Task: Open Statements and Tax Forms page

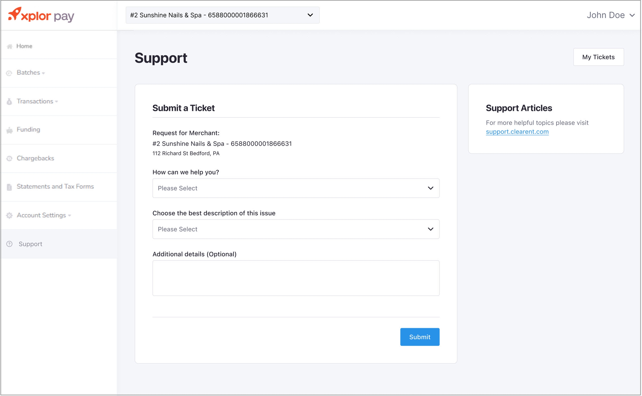Action: click(x=55, y=186)
